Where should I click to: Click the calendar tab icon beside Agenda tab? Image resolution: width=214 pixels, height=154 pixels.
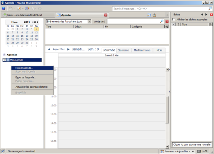coord(149,15)
